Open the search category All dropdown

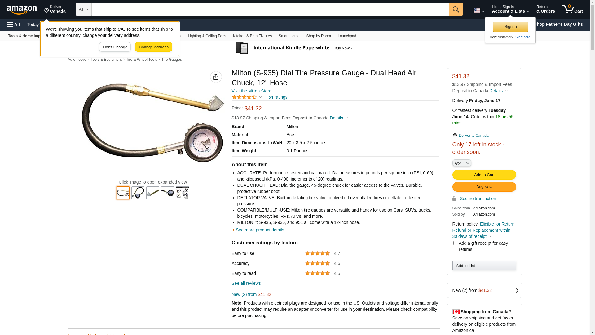[84, 9]
